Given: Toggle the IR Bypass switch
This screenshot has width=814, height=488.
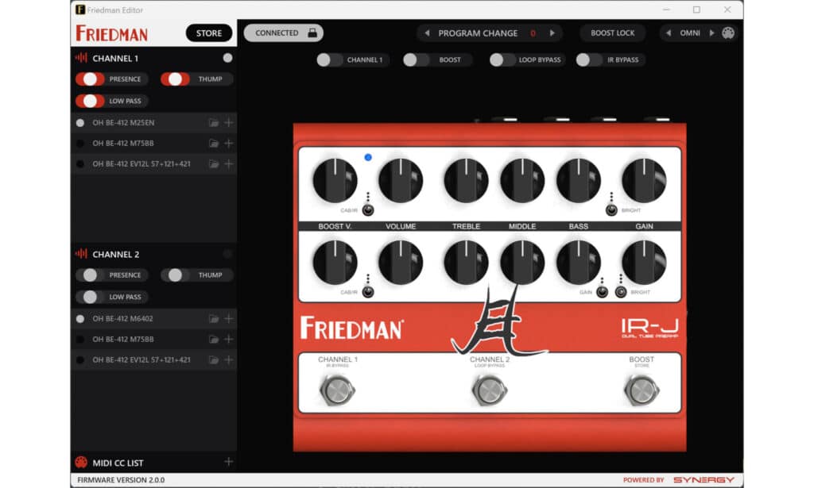Looking at the screenshot, I should (x=589, y=60).
